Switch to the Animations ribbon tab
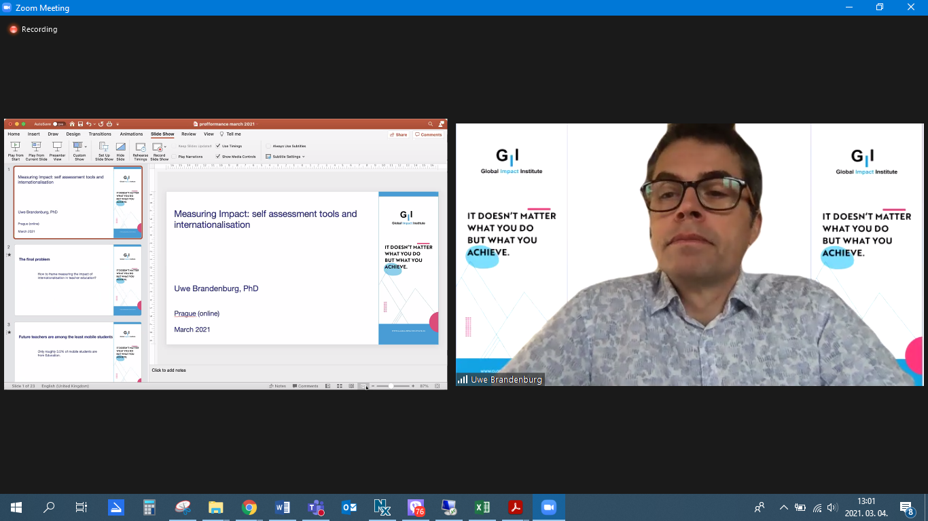The width and height of the screenshot is (928, 521). (131, 134)
